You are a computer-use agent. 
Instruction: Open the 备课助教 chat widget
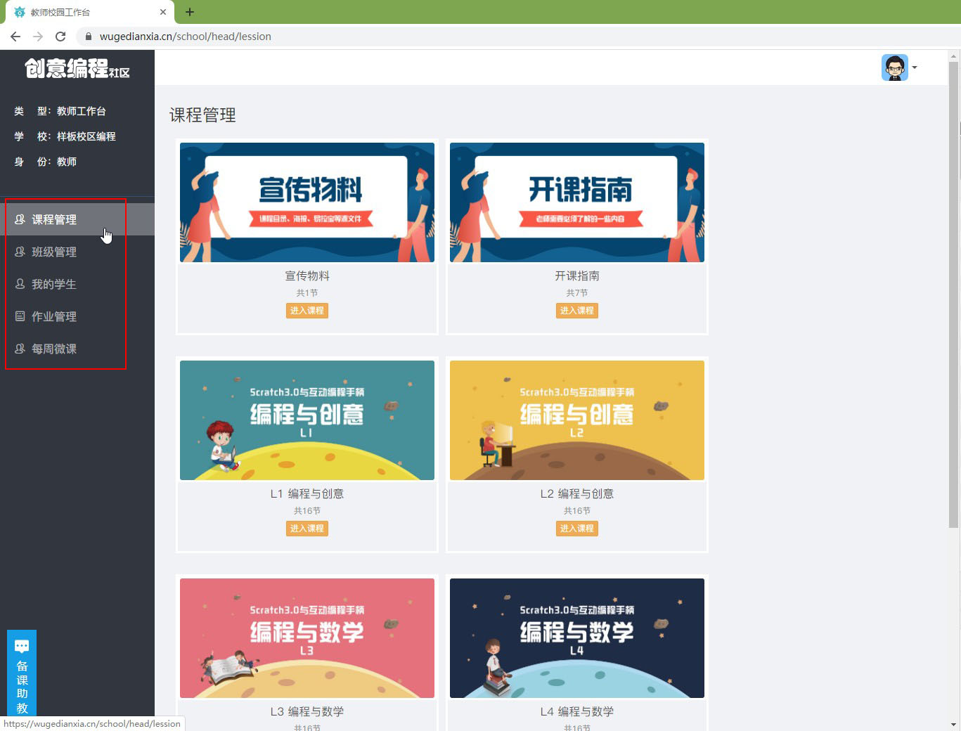coord(22,673)
